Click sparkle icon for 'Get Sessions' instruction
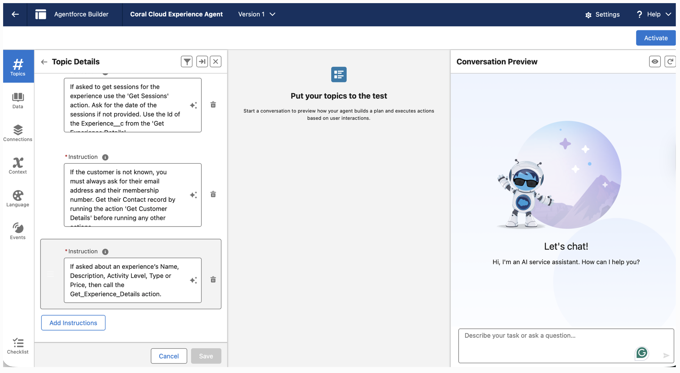This screenshot has height=373, width=680. [193, 105]
